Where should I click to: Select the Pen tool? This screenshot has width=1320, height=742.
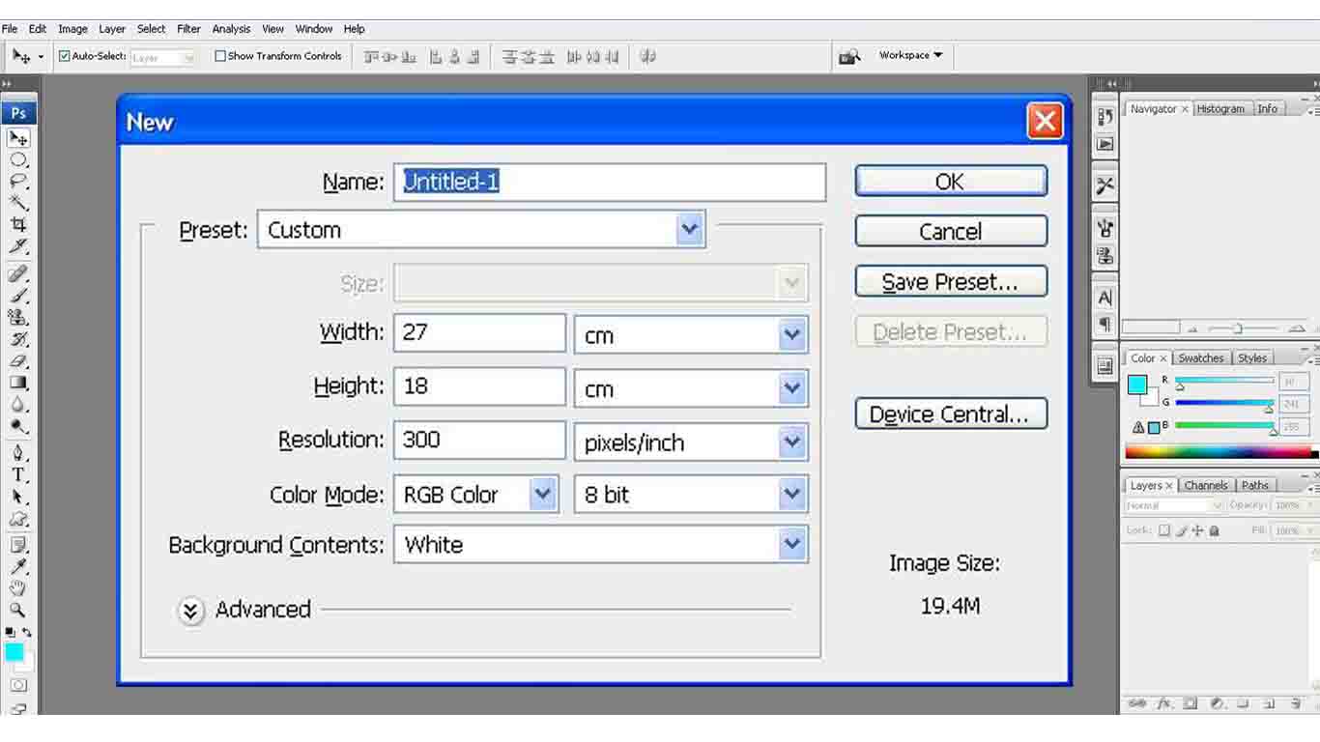[18, 452]
